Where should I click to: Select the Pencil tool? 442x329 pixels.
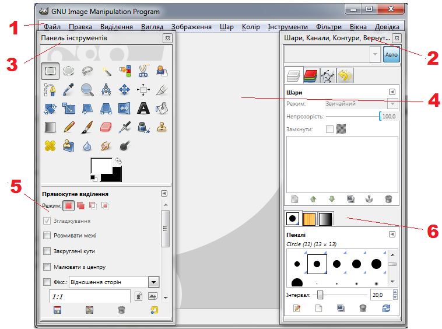coord(69,127)
